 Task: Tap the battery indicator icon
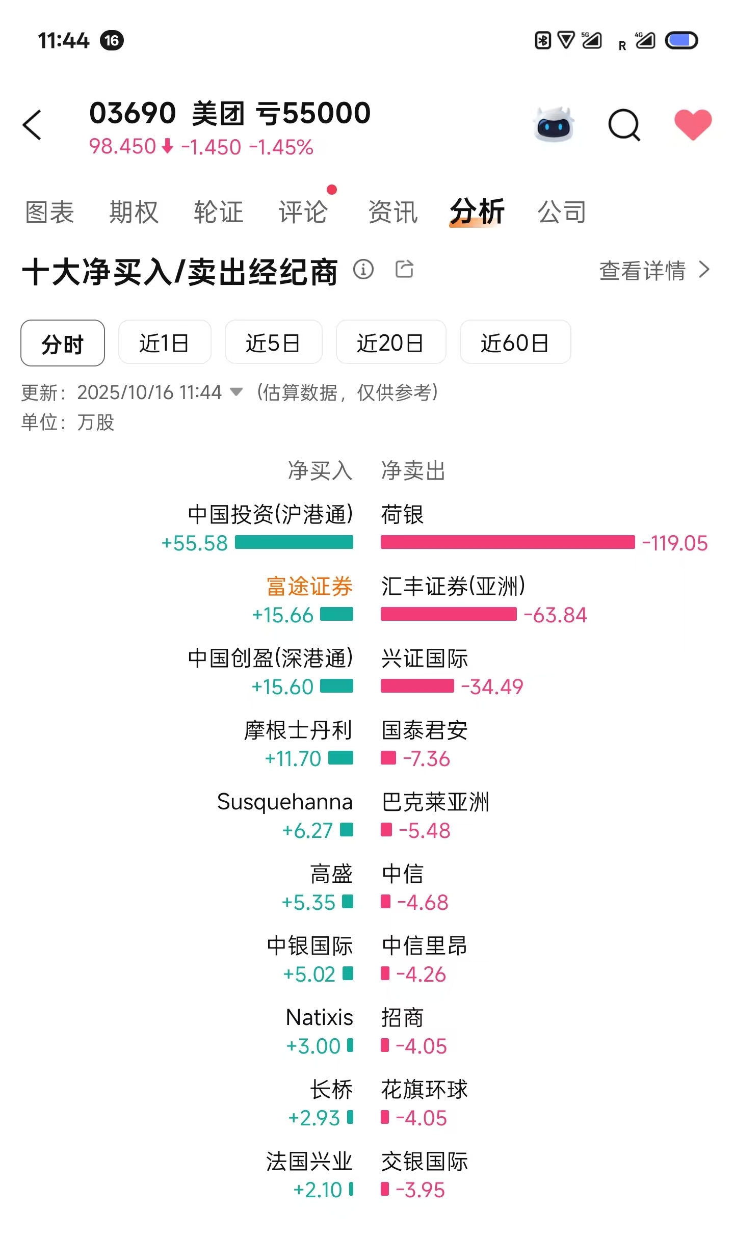(681, 40)
